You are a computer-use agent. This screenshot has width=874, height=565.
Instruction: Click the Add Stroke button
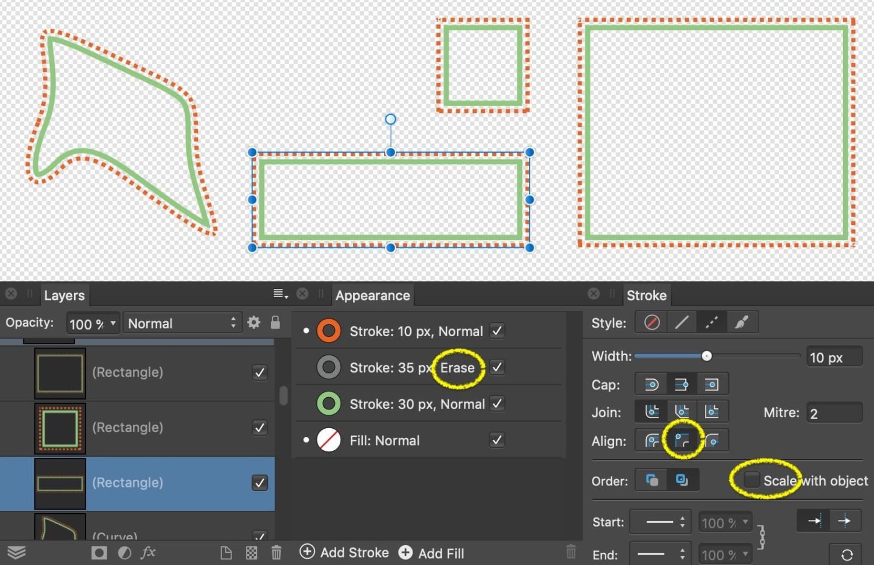click(344, 552)
